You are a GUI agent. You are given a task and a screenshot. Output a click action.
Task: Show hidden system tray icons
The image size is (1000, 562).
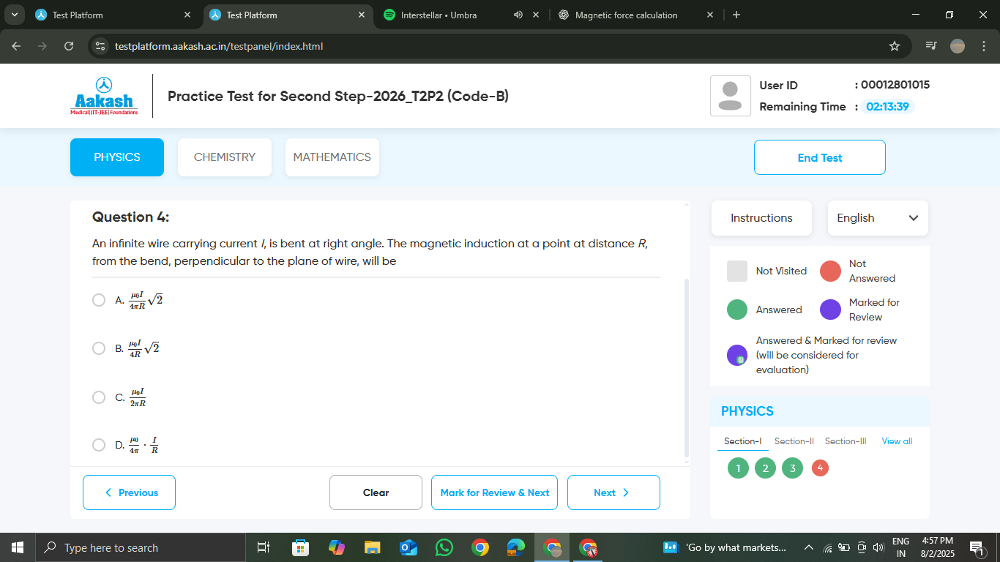tap(808, 547)
